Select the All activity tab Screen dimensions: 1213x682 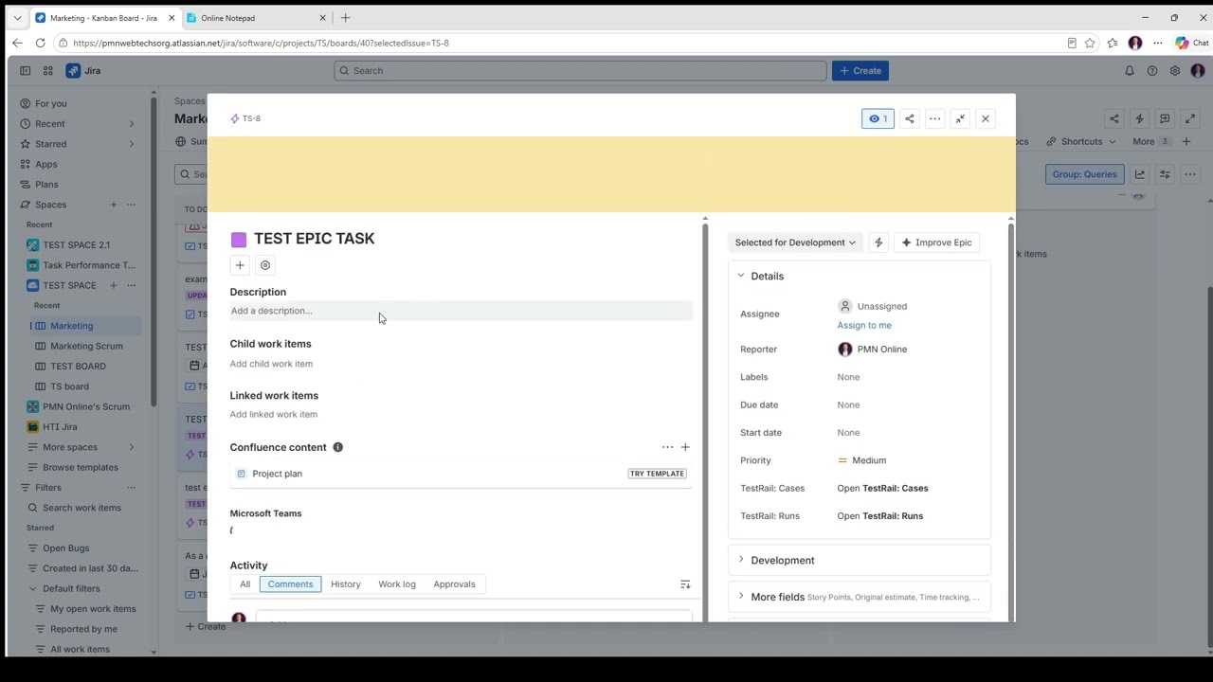click(244, 584)
